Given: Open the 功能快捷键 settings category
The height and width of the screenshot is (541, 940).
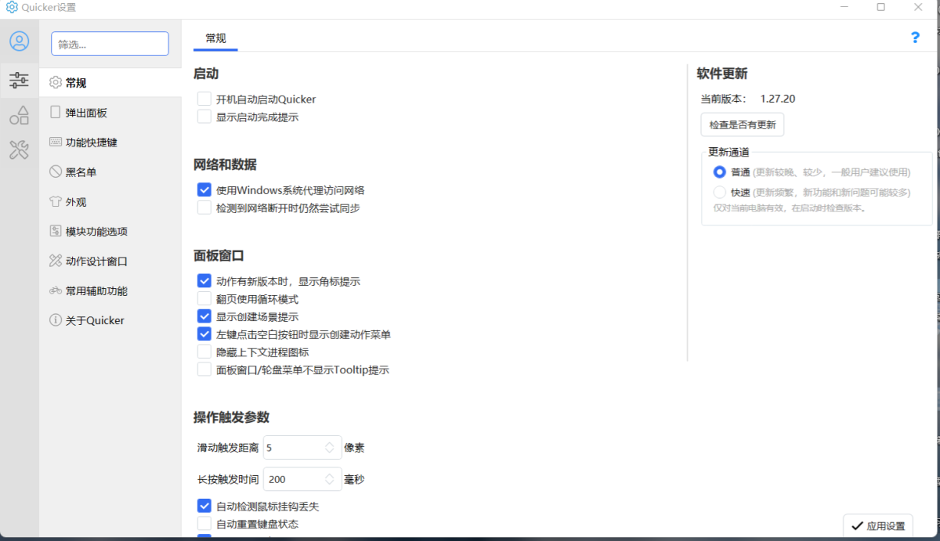Looking at the screenshot, I should click(110, 142).
